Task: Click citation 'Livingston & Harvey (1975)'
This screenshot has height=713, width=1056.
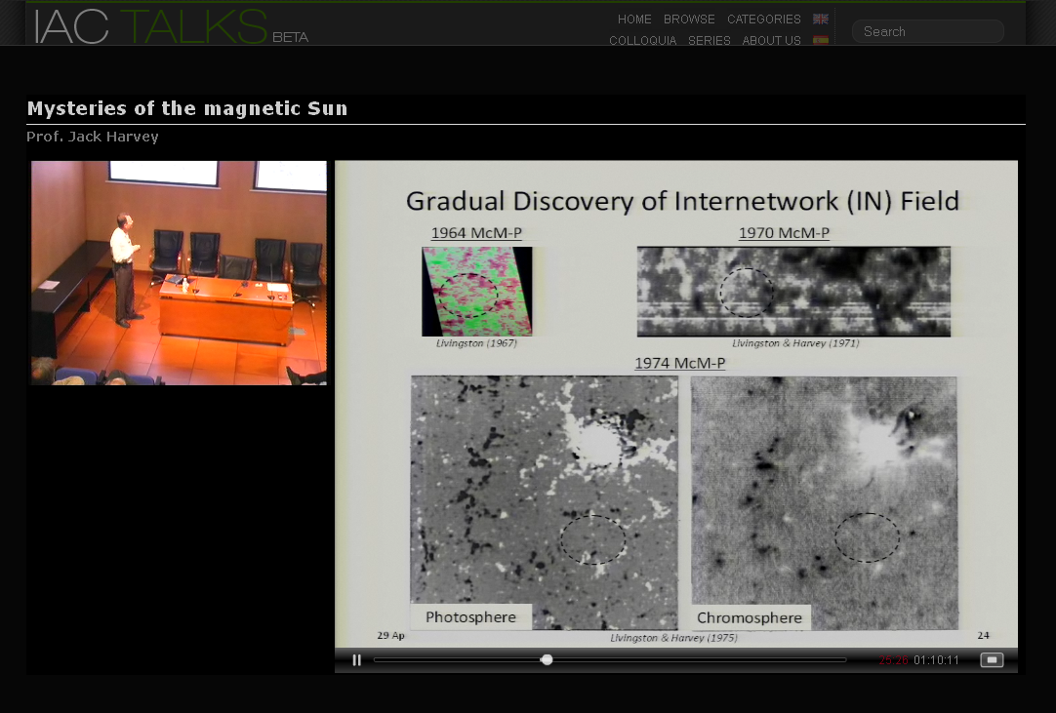Action: click(673, 638)
